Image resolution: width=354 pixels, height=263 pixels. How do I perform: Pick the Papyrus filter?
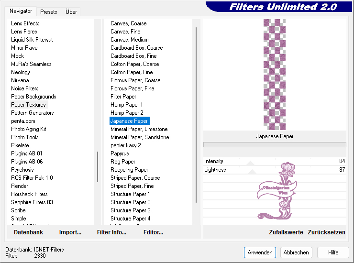[x=120, y=153]
